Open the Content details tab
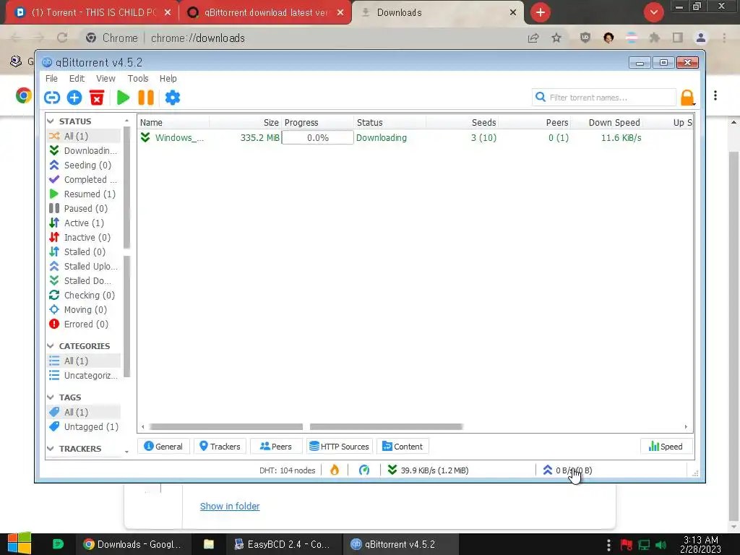 (x=403, y=447)
